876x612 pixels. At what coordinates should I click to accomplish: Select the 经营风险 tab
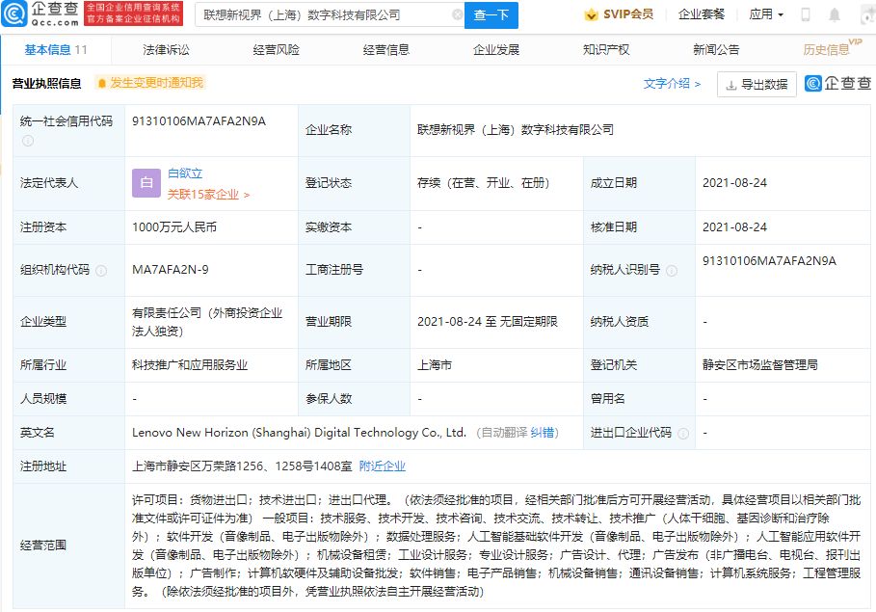pos(276,49)
